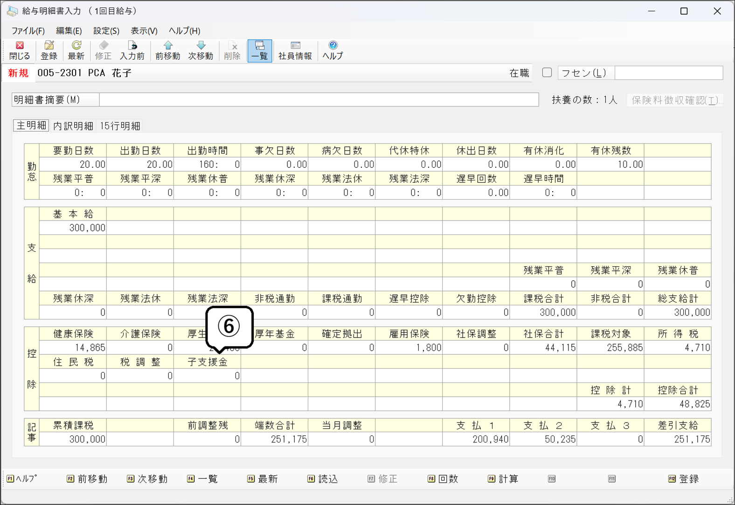Image resolution: width=735 pixels, height=505 pixels.
Task: Click the 入力前 toolbar icon
Action: coord(132,50)
